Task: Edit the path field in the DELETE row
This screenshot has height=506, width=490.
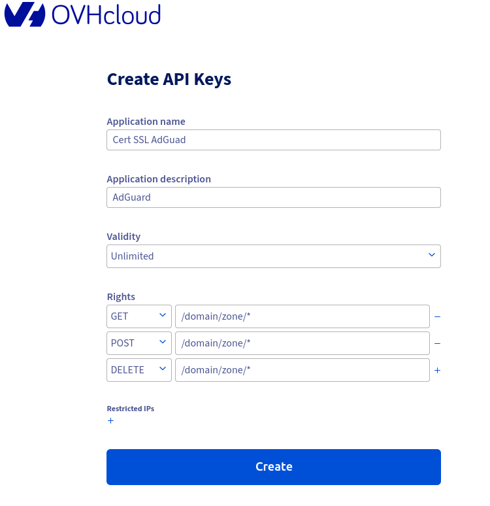Action: click(302, 370)
